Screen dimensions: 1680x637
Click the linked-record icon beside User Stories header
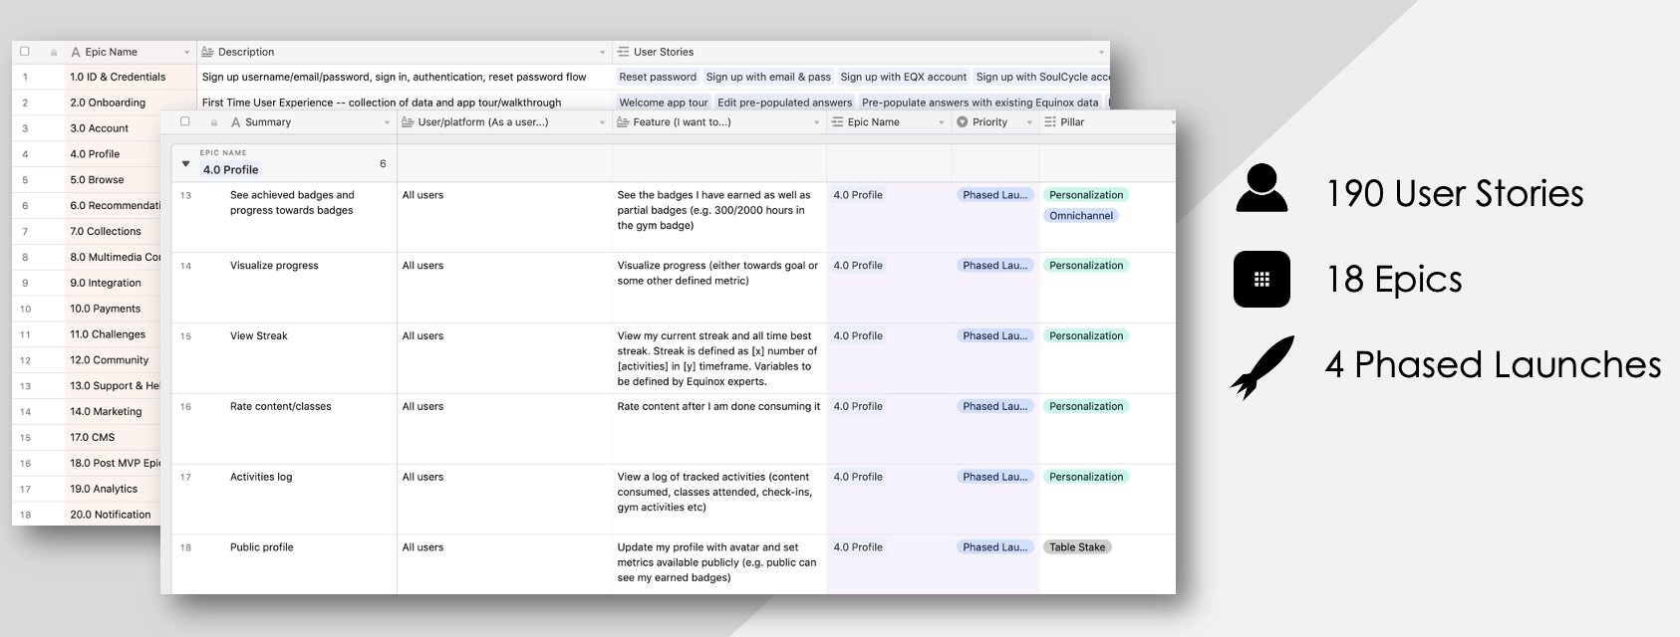coord(624,52)
